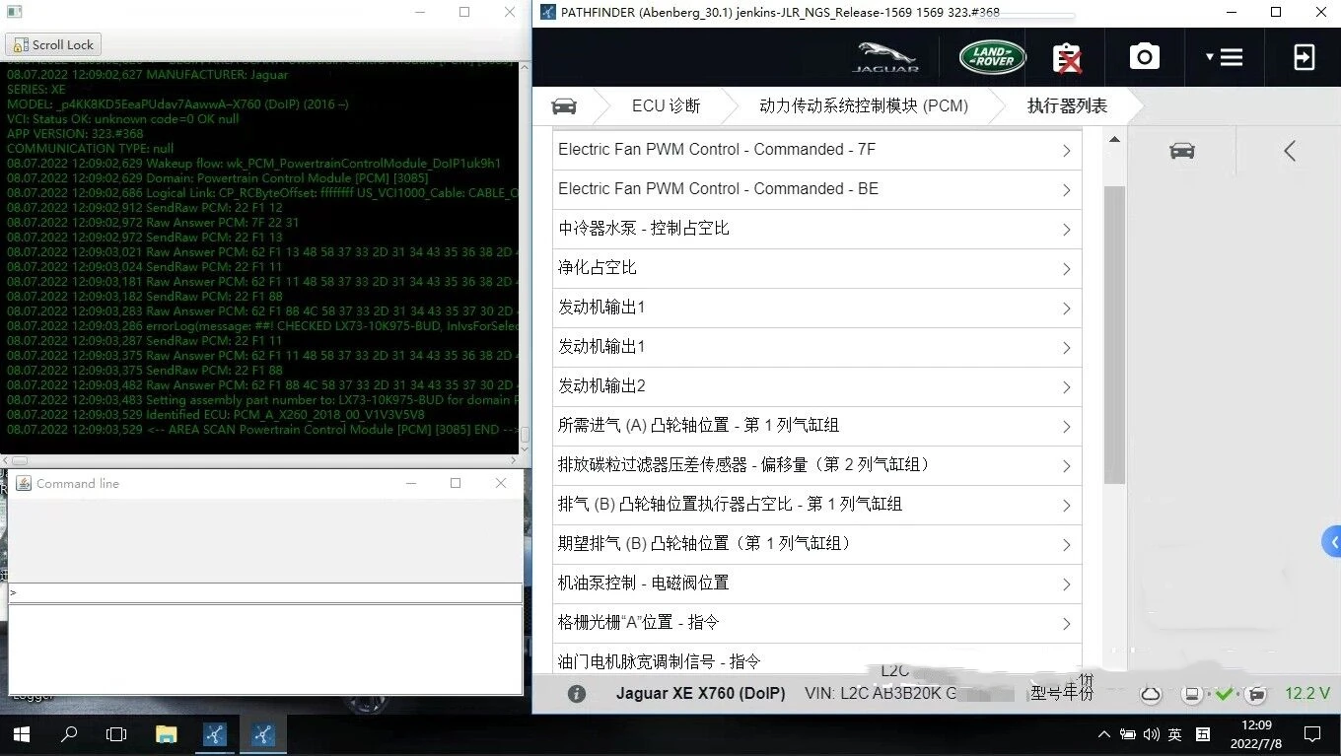Show hidden system tray icons

(1103, 734)
